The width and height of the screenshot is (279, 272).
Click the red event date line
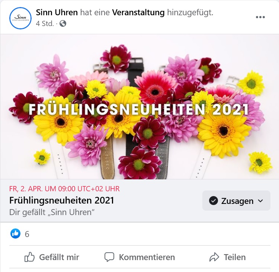coord(64,189)
